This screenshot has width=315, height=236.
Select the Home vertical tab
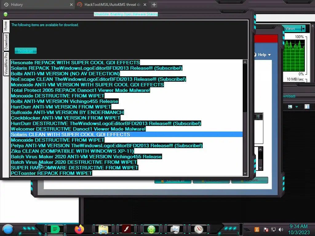(6, 26)
